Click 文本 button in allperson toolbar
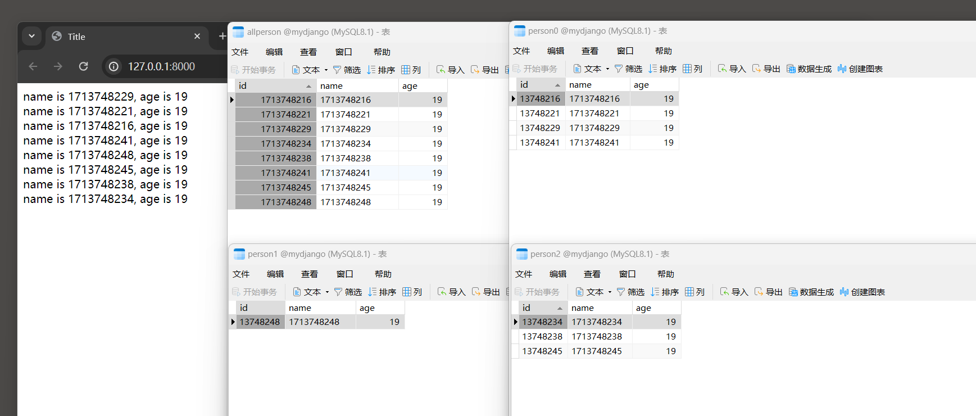976x416 pixels. [x=306, y=70]
